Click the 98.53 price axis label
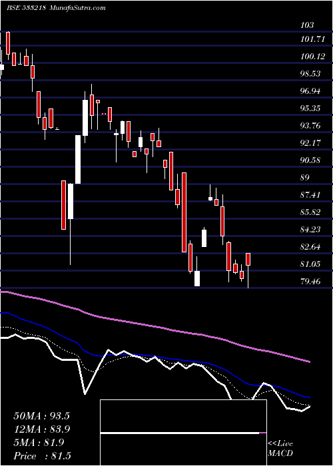Screen dimensions: 333x466 pos(311,73)
